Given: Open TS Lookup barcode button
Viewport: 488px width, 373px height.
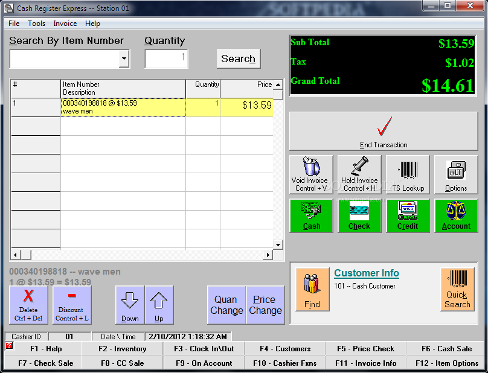Looking at the screenshot, I should click(408, 174).
